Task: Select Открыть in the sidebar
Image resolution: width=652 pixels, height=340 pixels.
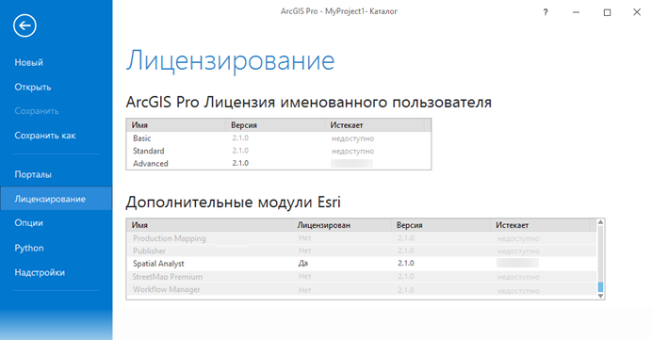Action: pos(33,88)
